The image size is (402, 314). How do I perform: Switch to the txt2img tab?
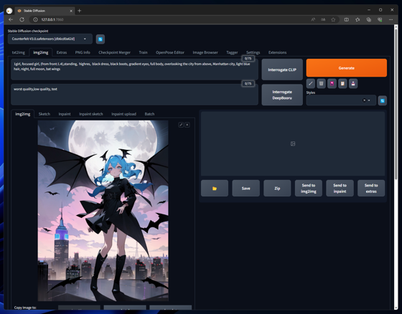coord(19,52)
